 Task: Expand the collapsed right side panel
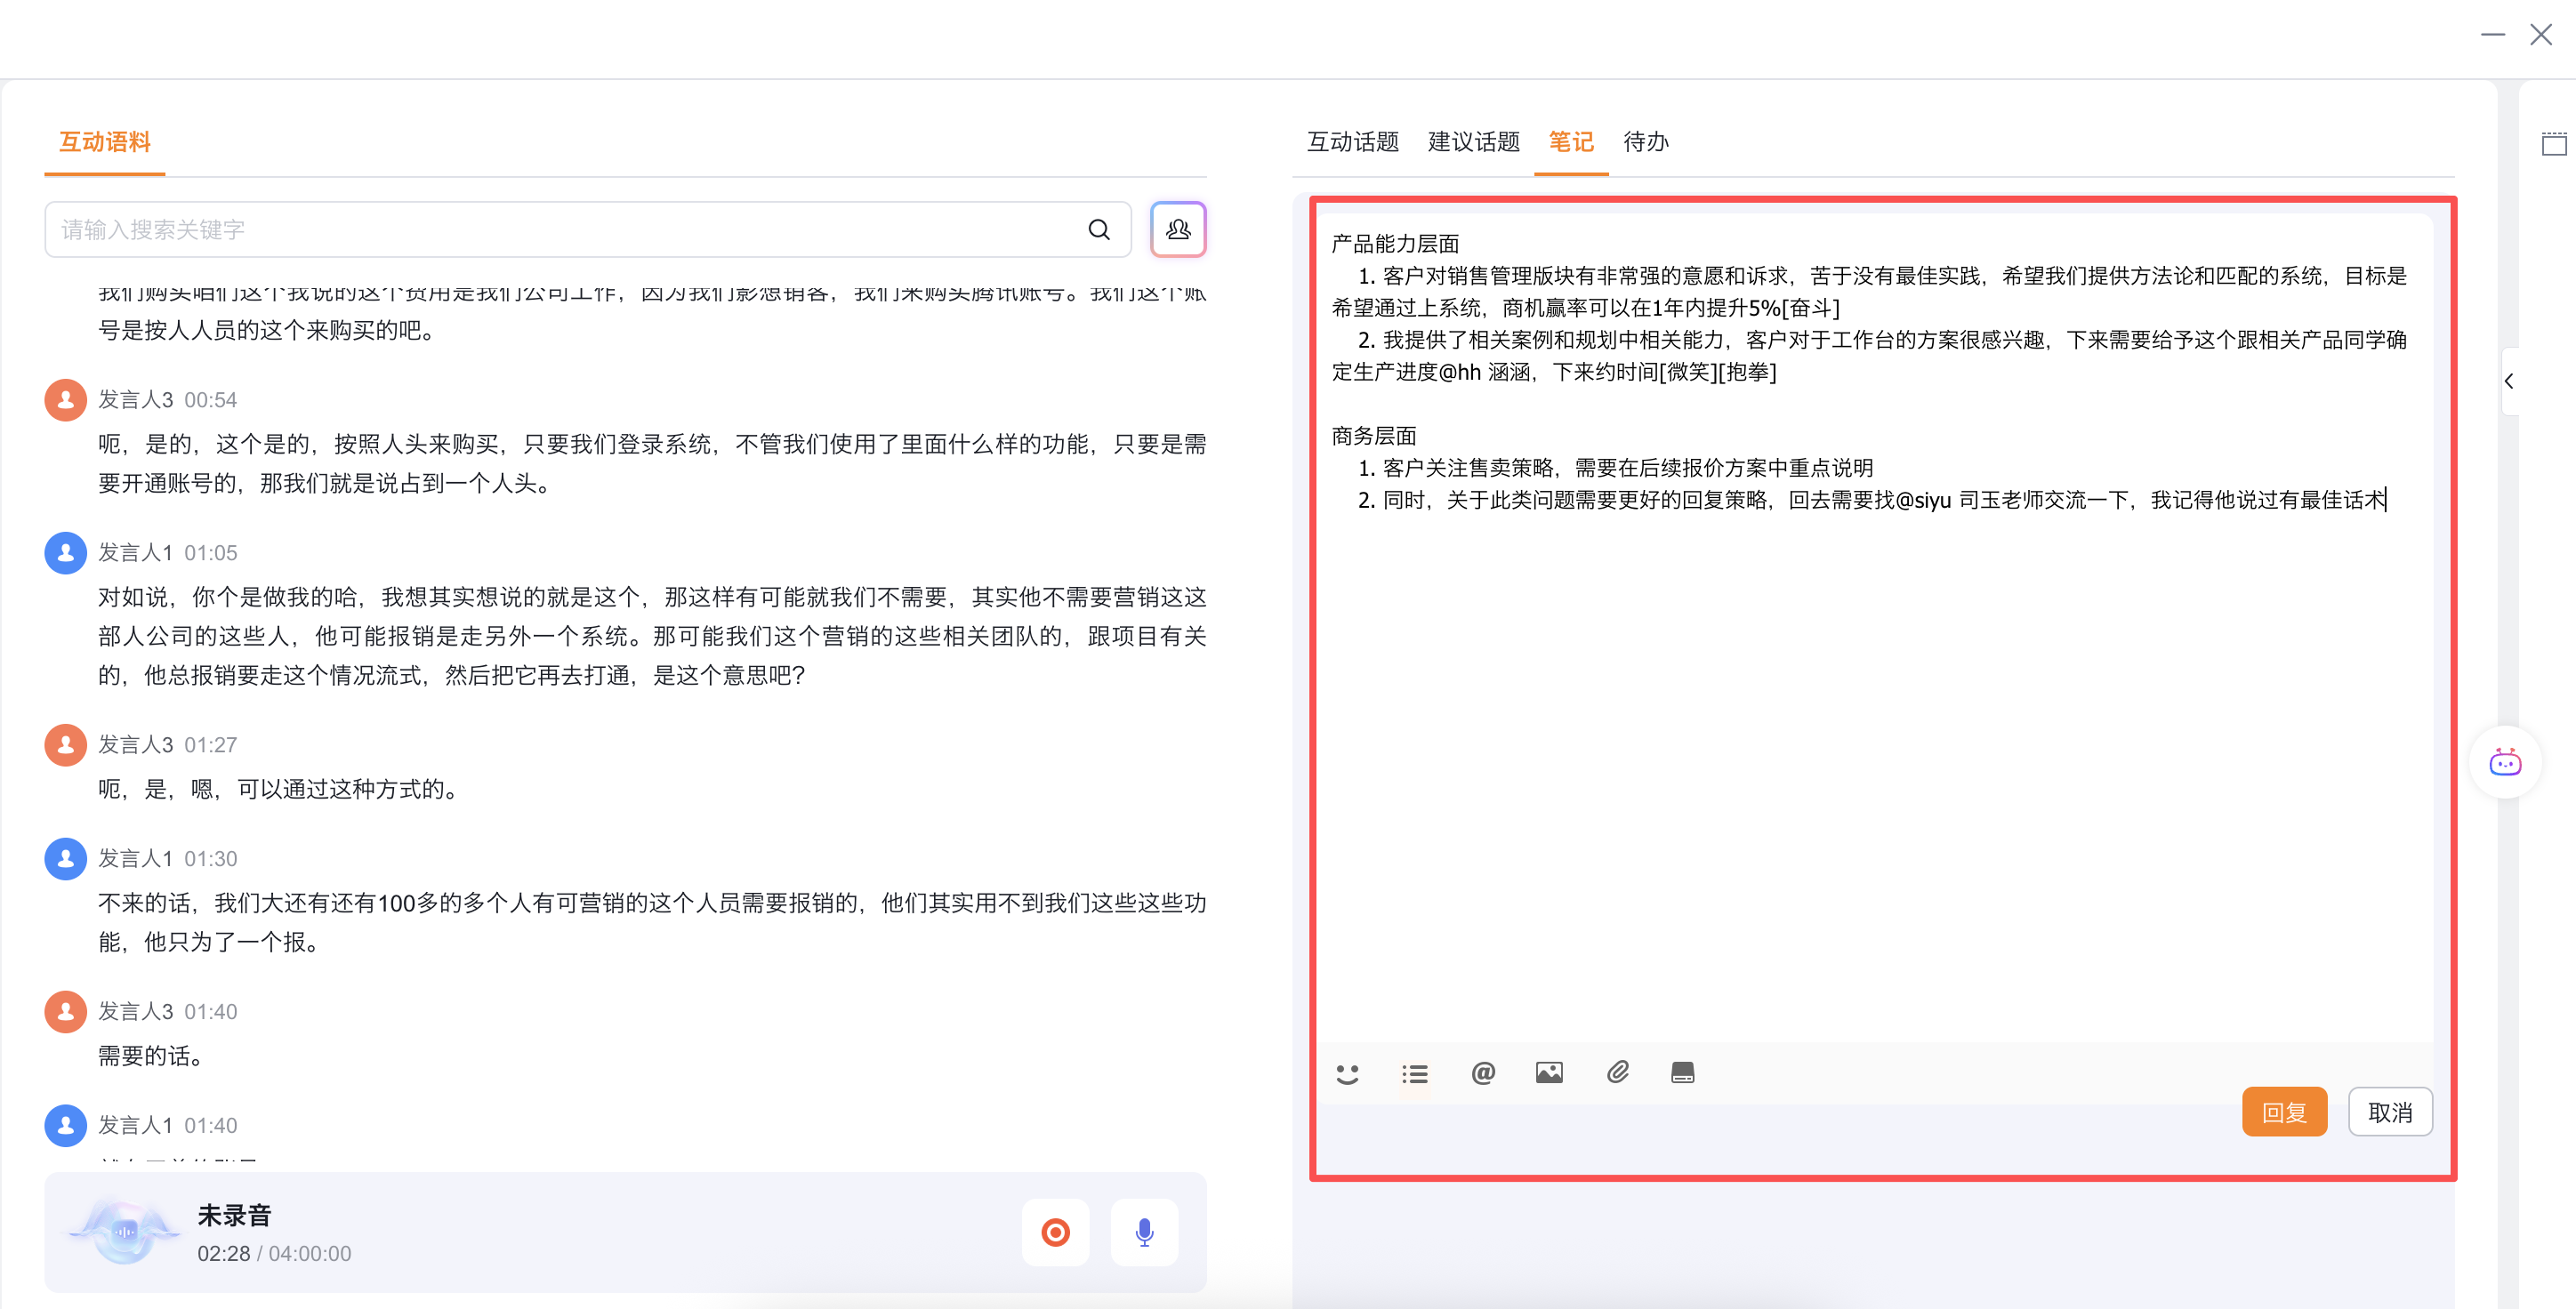(2509, 381)
